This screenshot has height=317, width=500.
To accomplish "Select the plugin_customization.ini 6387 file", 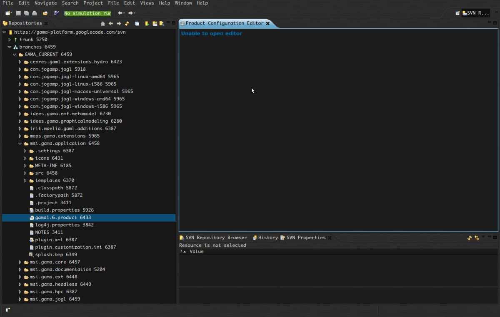I will [x=72, y=247].
